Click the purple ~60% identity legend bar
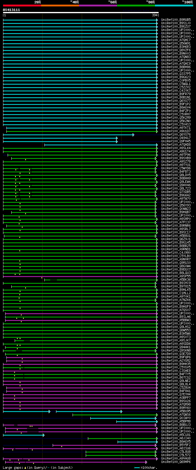Image resolution: width=196 pixels, height=470 pixels. 98,6
